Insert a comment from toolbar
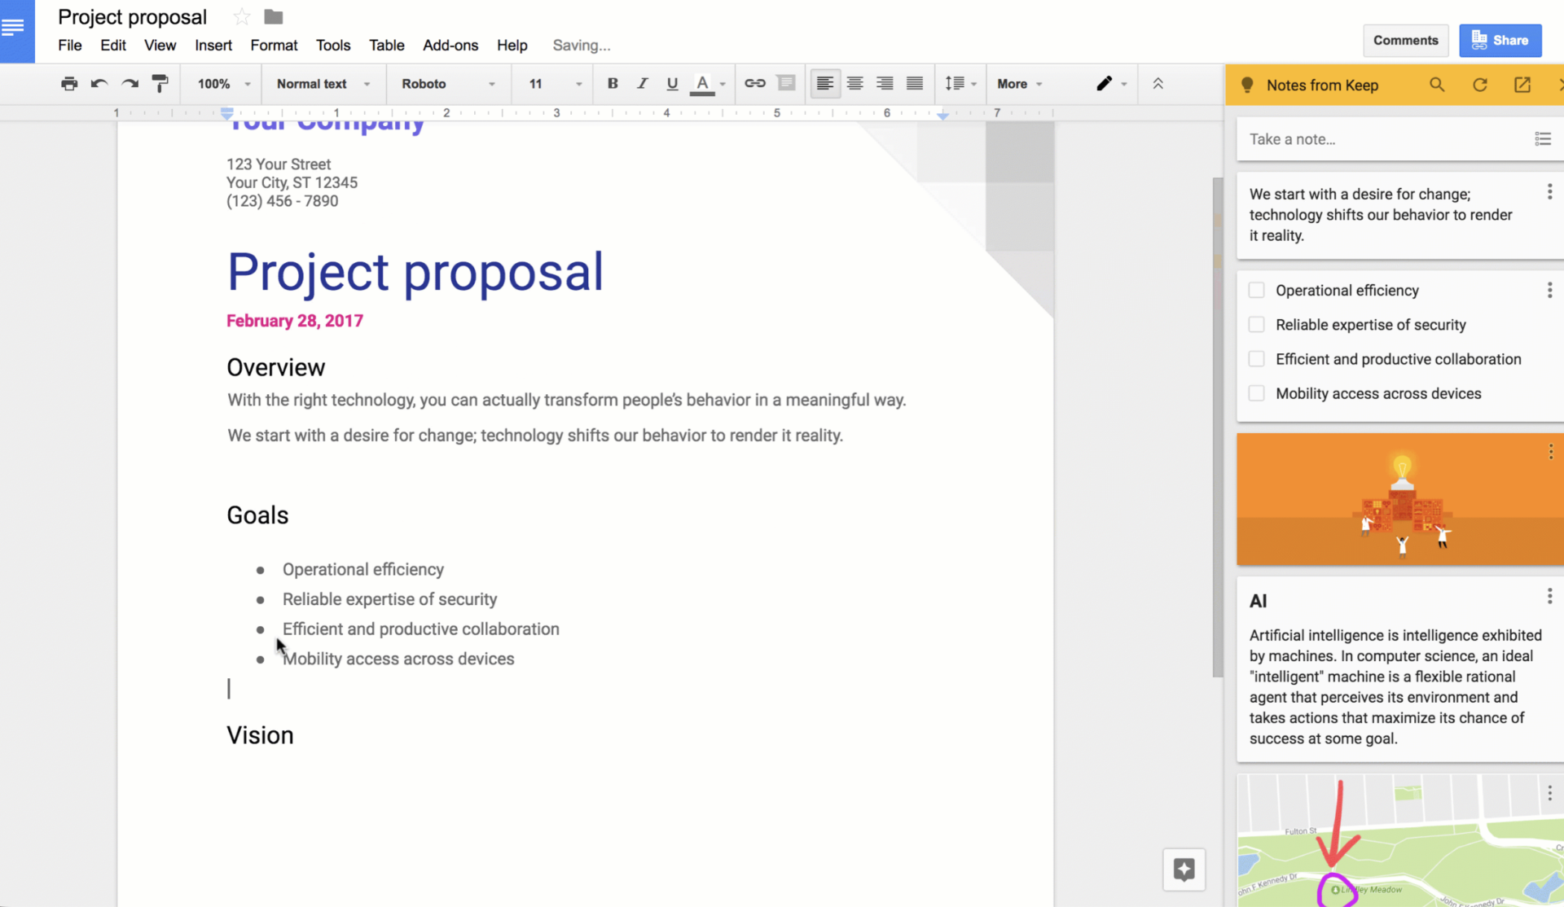The height and width of the screenshot is (907, 1564). tap(786, 84)
